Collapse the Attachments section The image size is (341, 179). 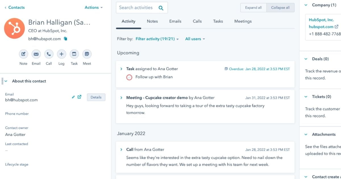coord(306,135)
